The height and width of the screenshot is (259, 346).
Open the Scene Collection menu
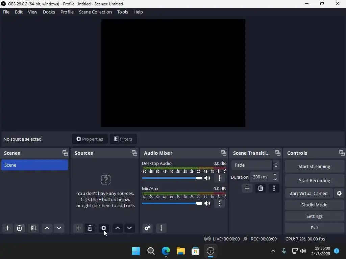tap(95, 12)
